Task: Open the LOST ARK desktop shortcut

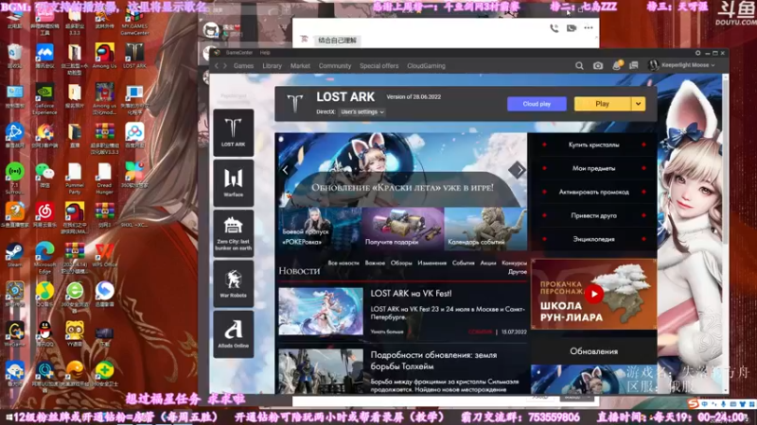Action: click(x=134, y=56)
